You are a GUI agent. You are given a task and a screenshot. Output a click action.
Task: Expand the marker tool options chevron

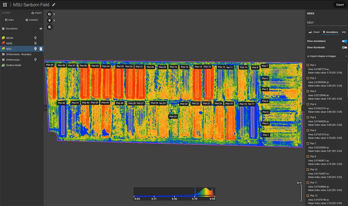(x=54, y=20)
